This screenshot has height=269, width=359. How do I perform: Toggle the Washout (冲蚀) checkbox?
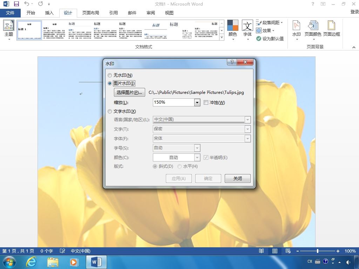[206, 103]
